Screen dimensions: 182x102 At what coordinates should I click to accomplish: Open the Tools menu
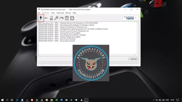[x=53, y=13]
